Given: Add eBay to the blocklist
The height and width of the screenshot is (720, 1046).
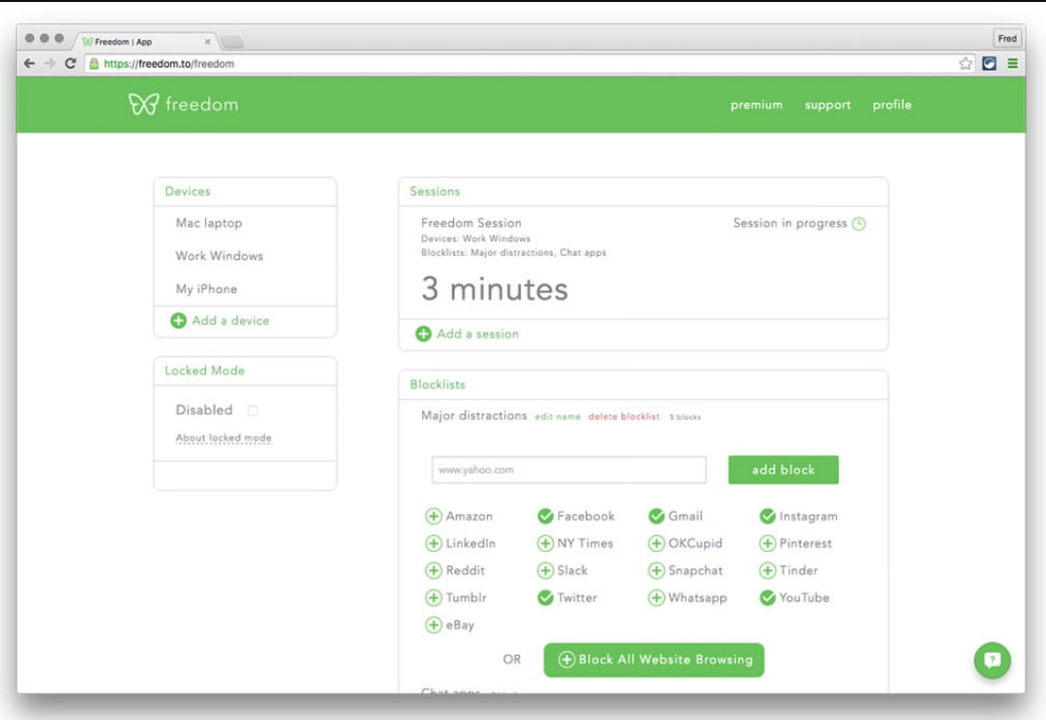Looking at the screenshot, I should point(434,626).
